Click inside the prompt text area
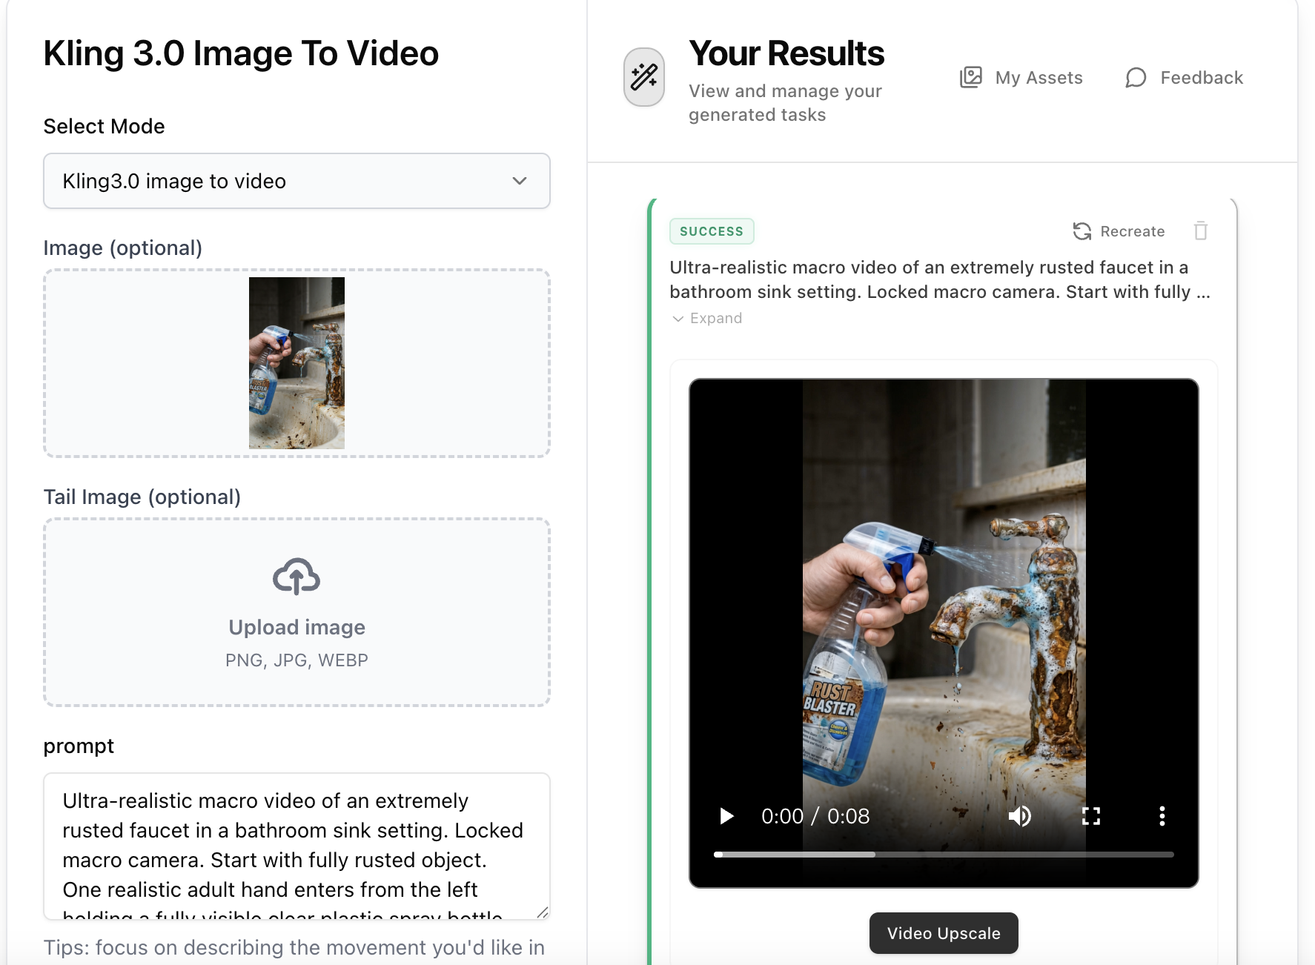Image resolution: width=1315 pixels, height=965 pixels. pos(297,846)
